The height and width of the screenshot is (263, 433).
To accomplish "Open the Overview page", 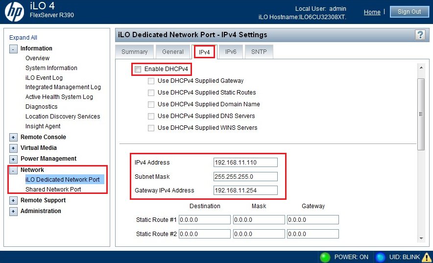I will (x=38, y=58).
